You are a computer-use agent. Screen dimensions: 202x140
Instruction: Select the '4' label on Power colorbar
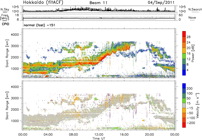pos(188,70)
